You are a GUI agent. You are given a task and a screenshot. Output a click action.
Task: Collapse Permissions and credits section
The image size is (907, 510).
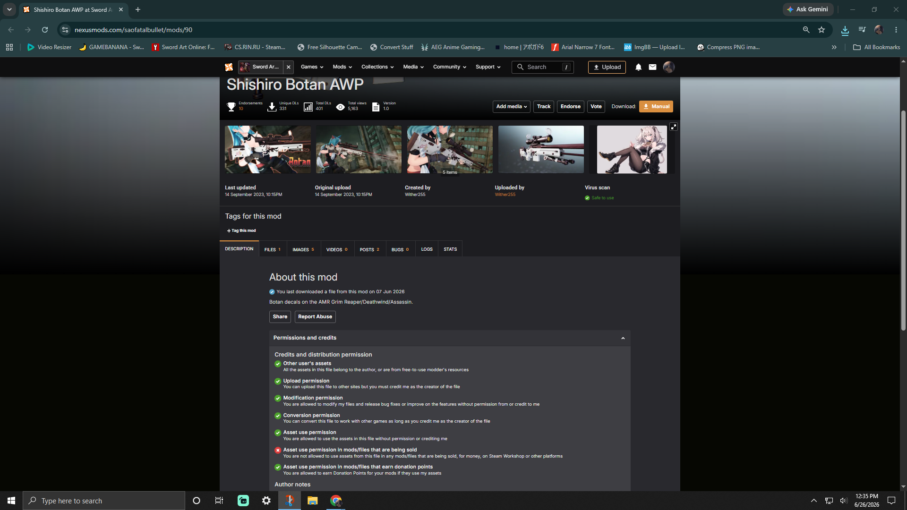[450, 338]
